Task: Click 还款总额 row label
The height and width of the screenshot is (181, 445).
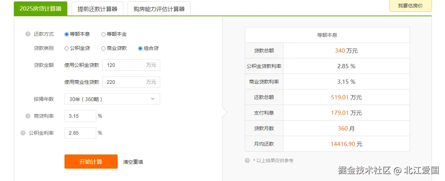Action: pyautogui.click(x=264, y=97)
